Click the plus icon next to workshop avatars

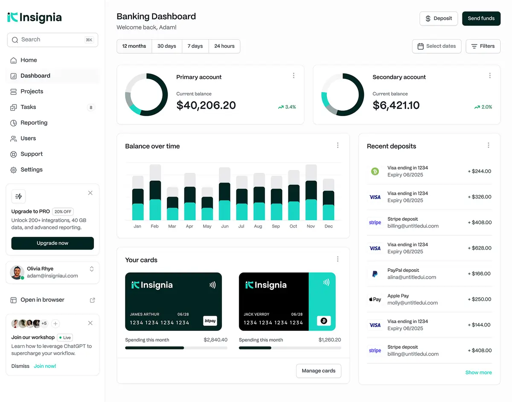coord(56,323)
